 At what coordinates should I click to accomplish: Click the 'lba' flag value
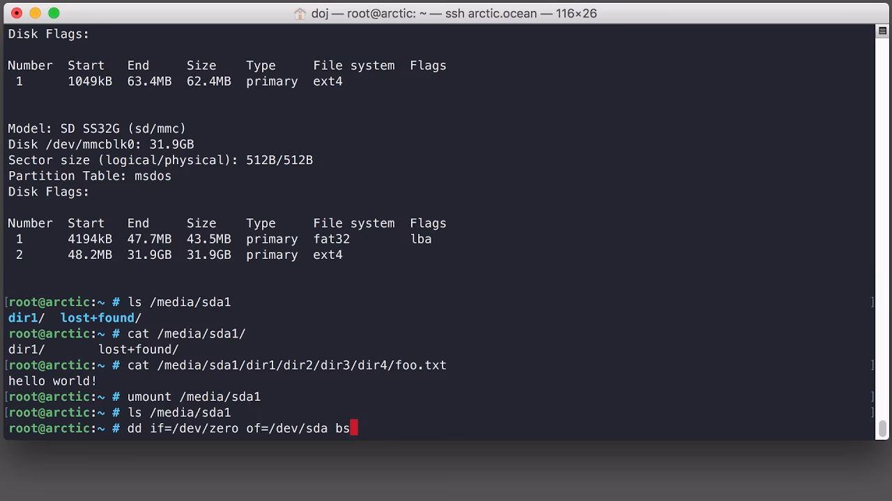421,239
